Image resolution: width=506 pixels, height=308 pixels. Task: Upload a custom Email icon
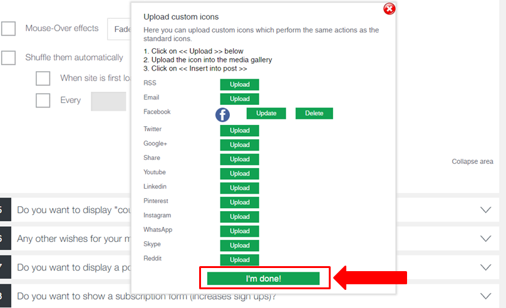click(x=239, y=99)
